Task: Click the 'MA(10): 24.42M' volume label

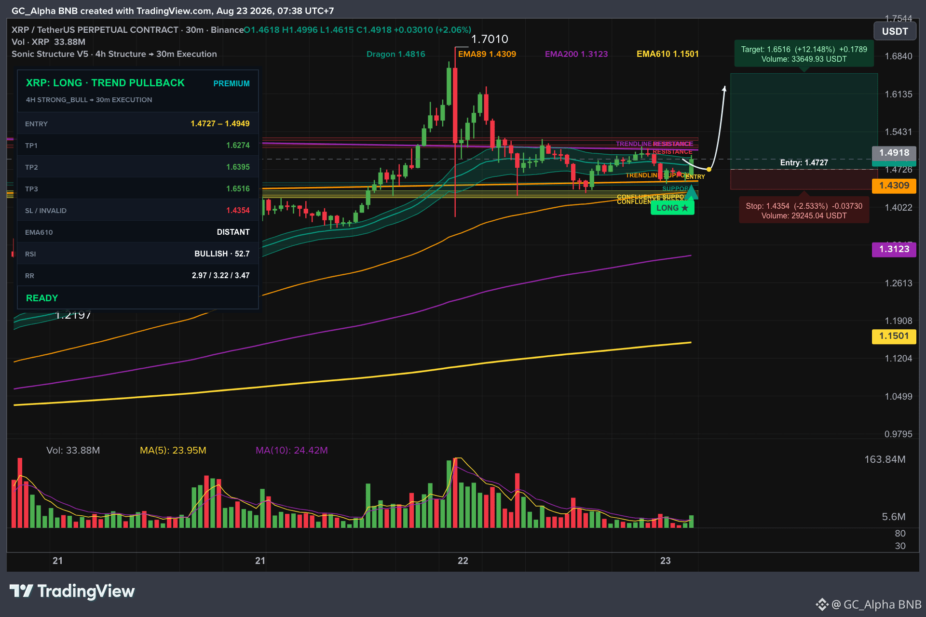Action: [x=291, y=450]
